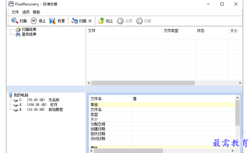This screenshot has width=251, height=153.
Task: Click the C: drive disk icon
Action: point(16,100)
